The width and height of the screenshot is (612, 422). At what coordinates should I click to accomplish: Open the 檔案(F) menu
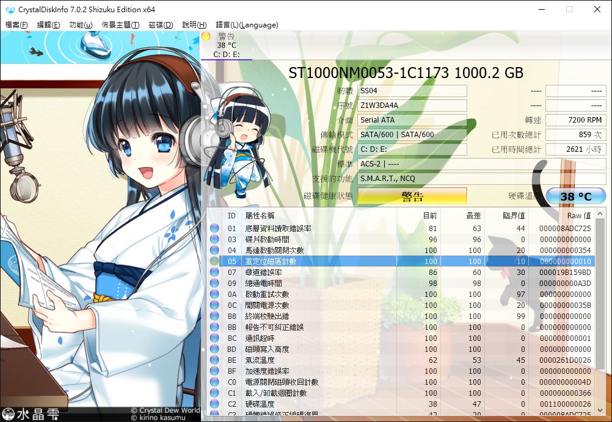(x=16, y=25)
